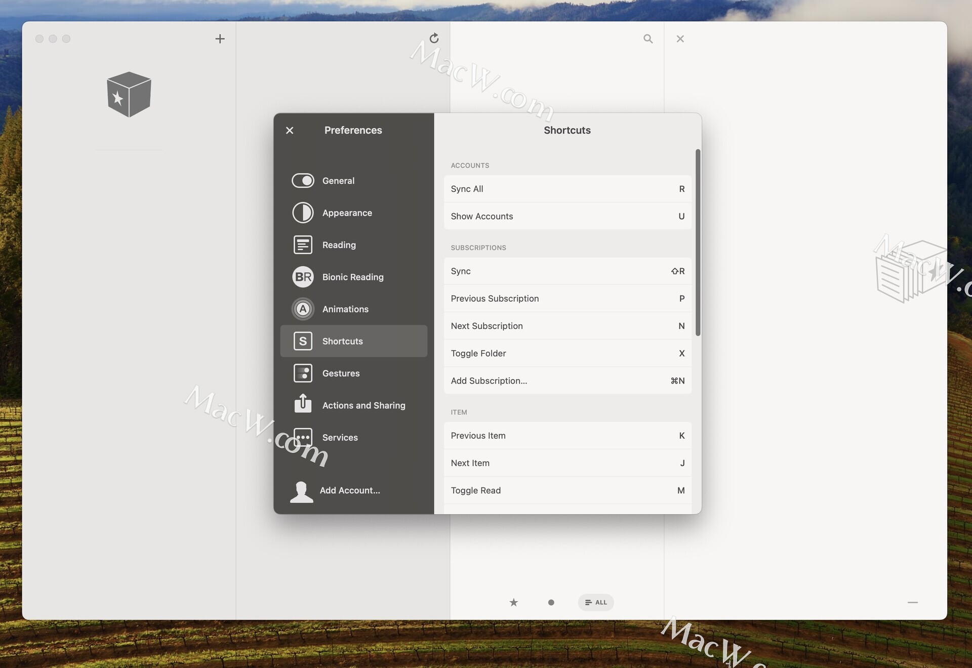
Task: Click the Toggle Folder shortcut row
Action: [567, 353]
